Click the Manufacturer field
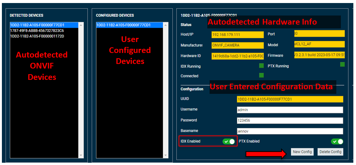356x165 pixels. [x=238, y=45]
